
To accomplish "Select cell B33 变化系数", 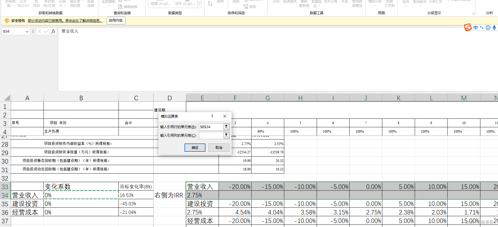I will pos(81,187).
